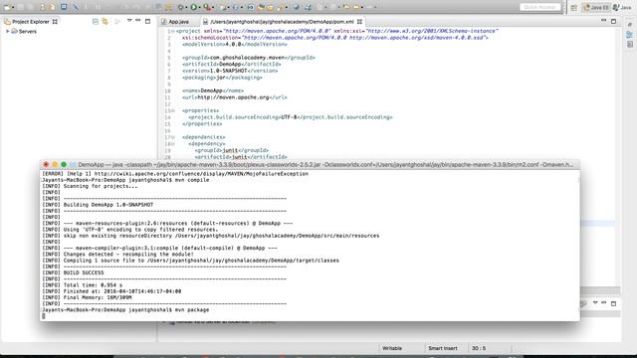Click the mvn package command line in terminal

[x=125, y=310]
